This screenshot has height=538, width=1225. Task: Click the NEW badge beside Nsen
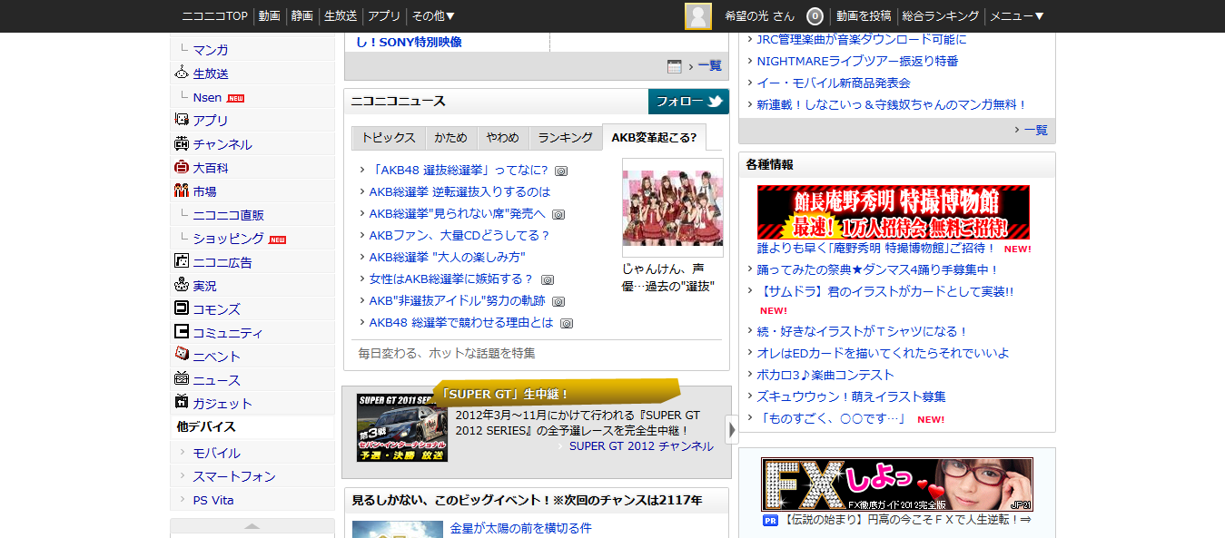click(x=235, y=98)
